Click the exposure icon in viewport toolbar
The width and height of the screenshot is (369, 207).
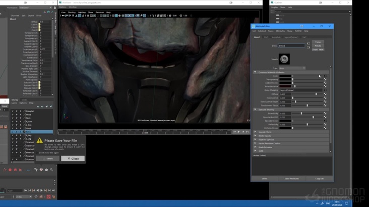tap(170, 16)
